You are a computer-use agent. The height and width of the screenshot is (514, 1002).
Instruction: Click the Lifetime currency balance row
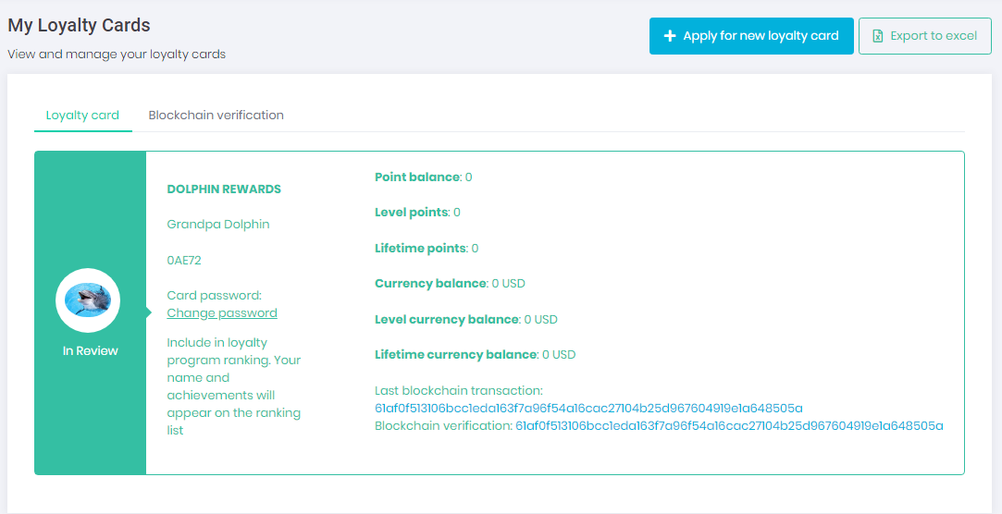click(x=475, y=355)
